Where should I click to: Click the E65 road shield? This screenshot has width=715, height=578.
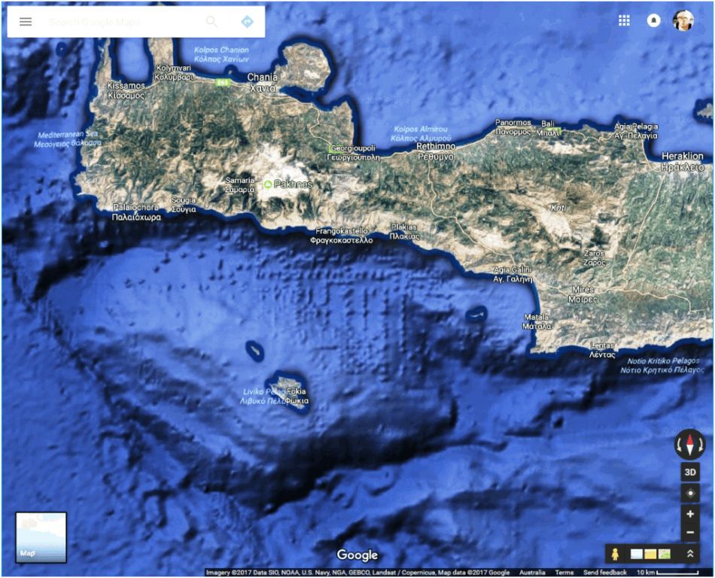pyautogui.click(x=223, y=83)
